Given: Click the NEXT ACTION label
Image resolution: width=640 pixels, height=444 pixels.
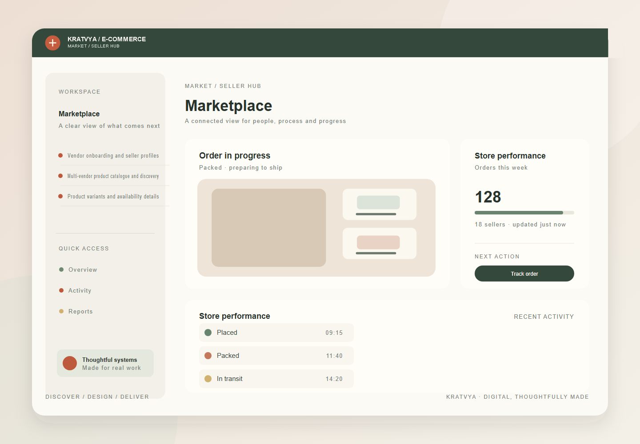Looking at the screenshot, I should point(497,257).
